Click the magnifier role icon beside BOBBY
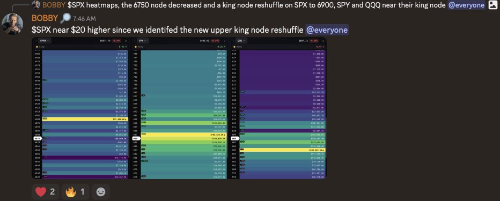Image resolution: width=500 pixels, height=201 pixels. 65,18
